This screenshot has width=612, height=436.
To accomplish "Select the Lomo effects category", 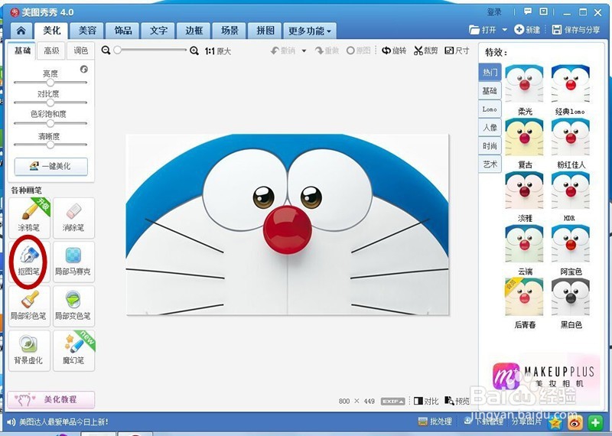I will click(x=490, y=109).
